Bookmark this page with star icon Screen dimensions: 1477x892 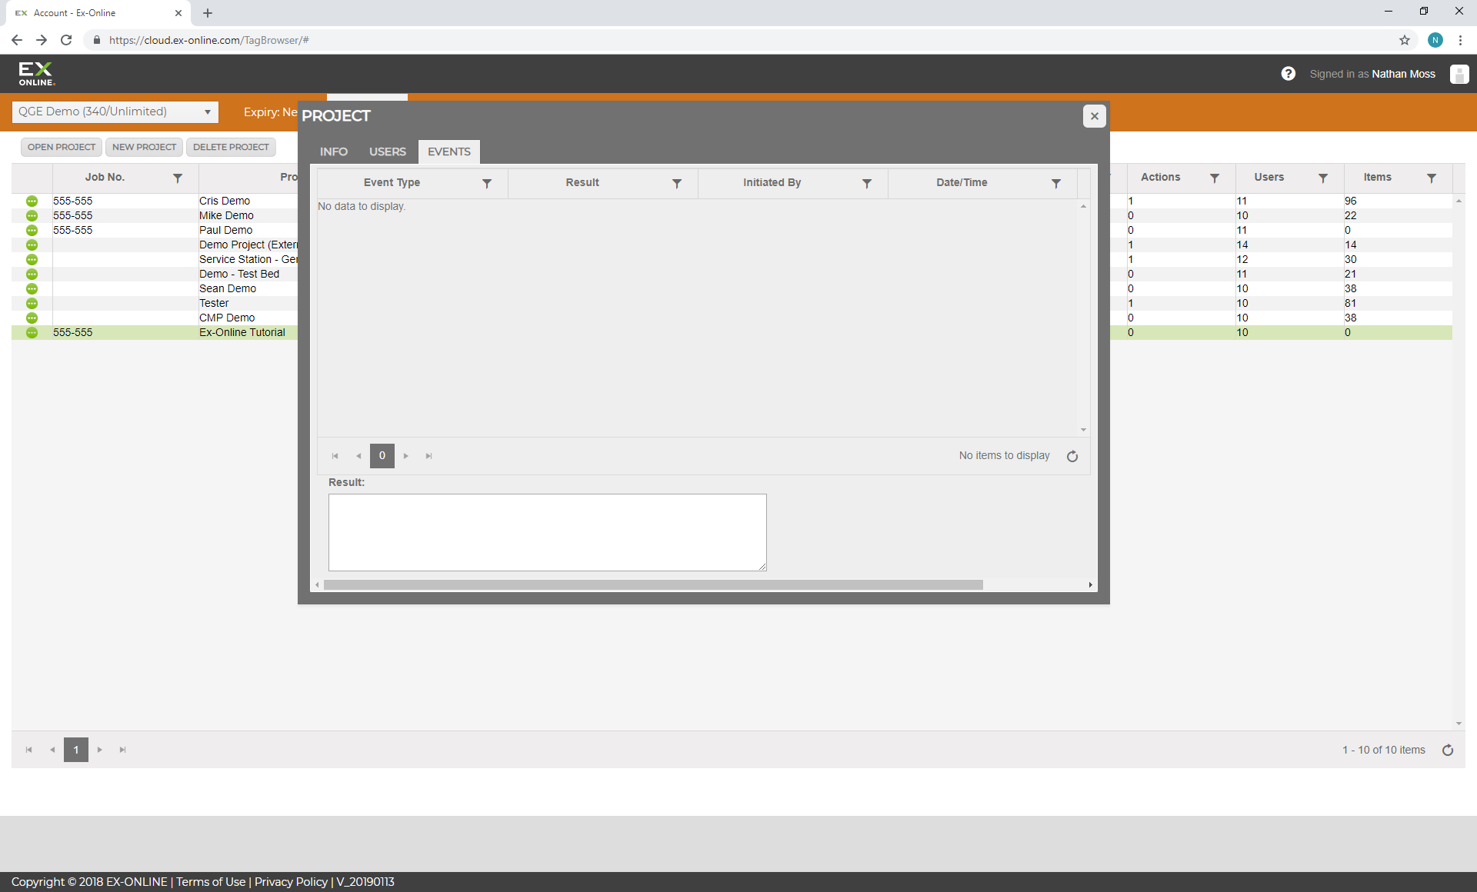pos(1404,40)
